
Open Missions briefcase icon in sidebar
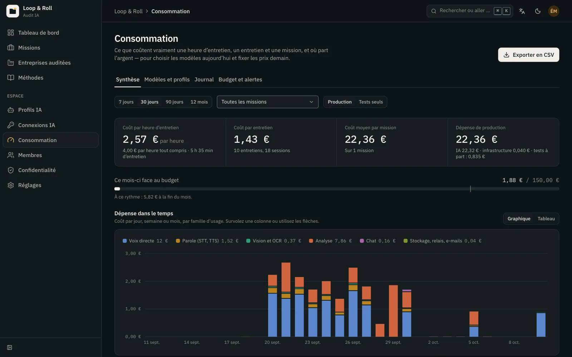coord(11,47)
